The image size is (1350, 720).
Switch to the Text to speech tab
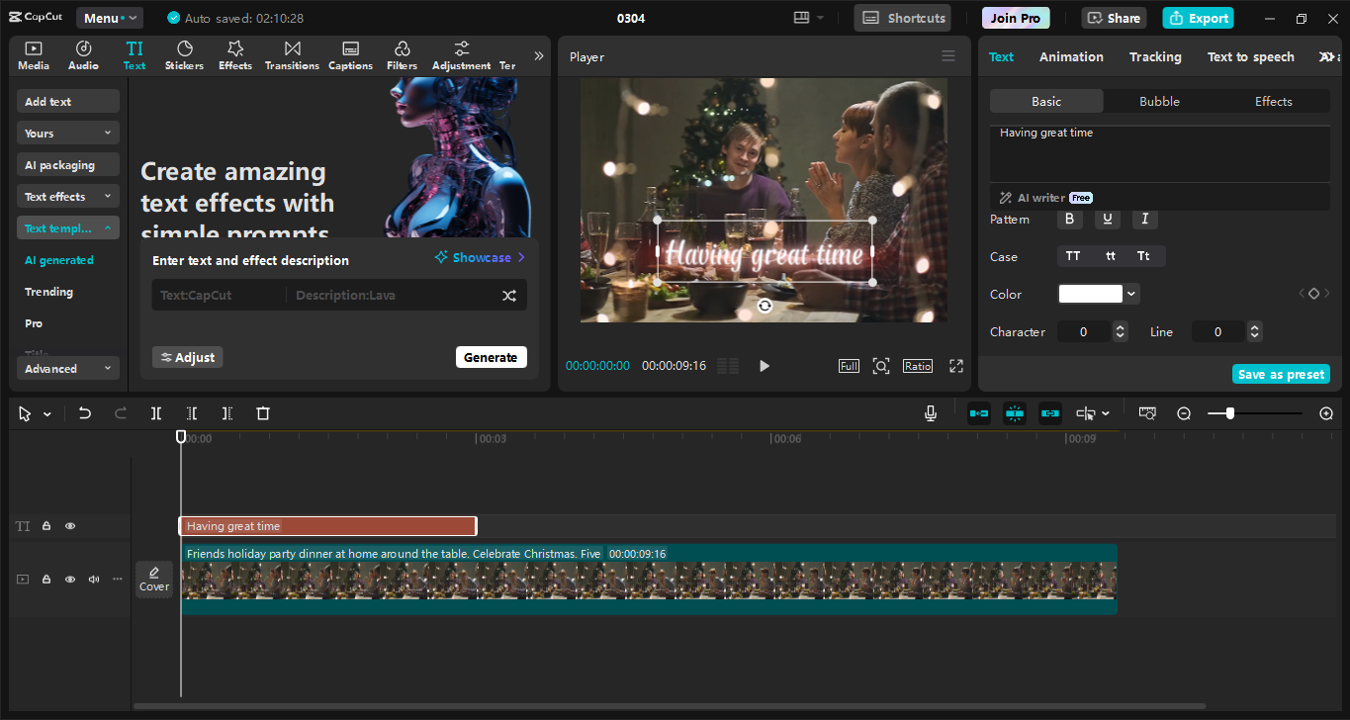[1250, 56]
